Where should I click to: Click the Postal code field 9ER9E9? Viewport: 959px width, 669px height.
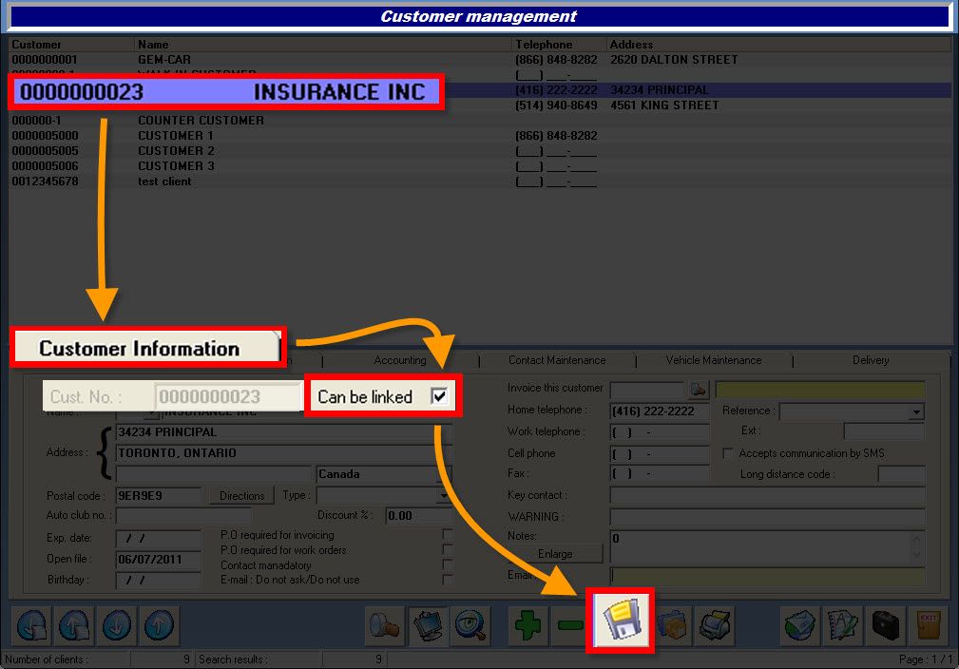point(159,495)
